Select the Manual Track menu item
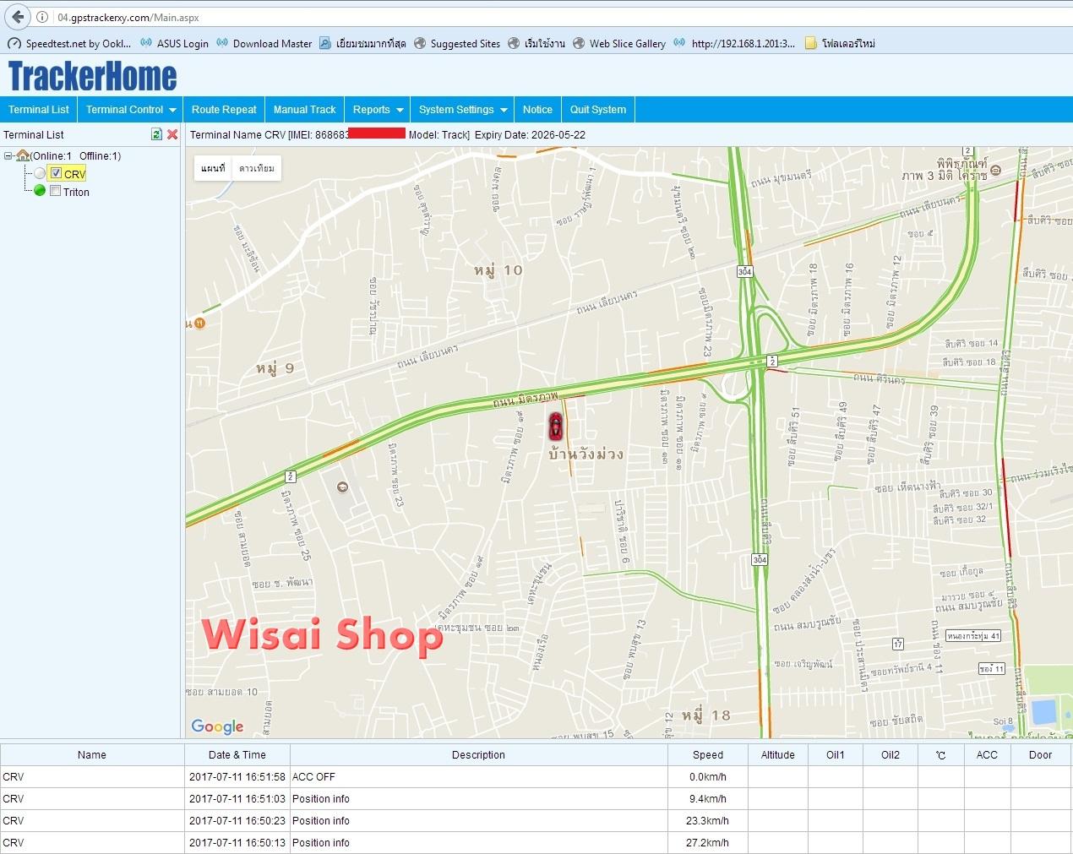This screenshot has width=1073, height=854. [x=305, y=110]
